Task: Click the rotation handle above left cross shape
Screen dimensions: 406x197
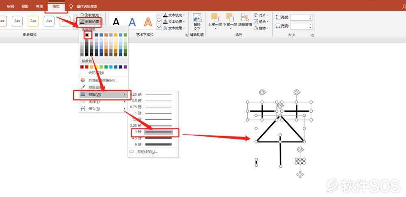Action: (262, 92)
